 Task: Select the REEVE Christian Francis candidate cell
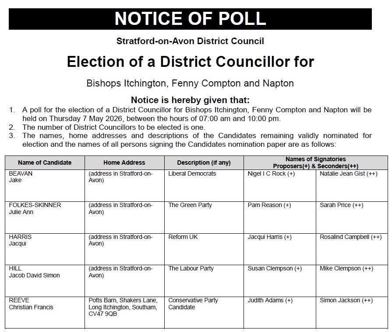[31, 304]
